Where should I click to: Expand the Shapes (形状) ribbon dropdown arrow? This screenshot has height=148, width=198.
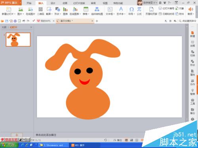60,14
